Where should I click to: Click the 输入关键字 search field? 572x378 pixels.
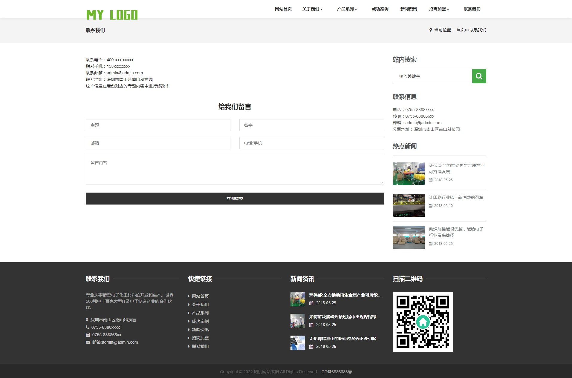(432, 76)
